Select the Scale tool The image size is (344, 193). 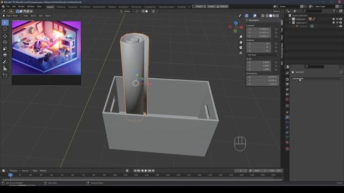pos(5,49)
